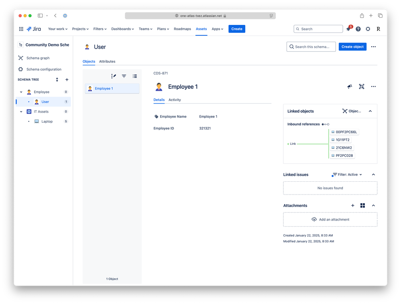
Task: Open linked laptop 1G11PT2
Action: click(341, 140)
